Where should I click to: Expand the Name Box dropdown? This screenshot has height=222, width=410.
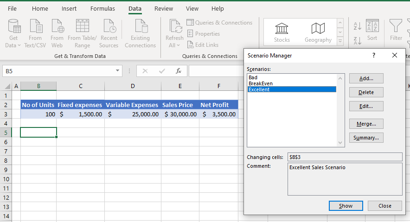click(x=118, y=71)
